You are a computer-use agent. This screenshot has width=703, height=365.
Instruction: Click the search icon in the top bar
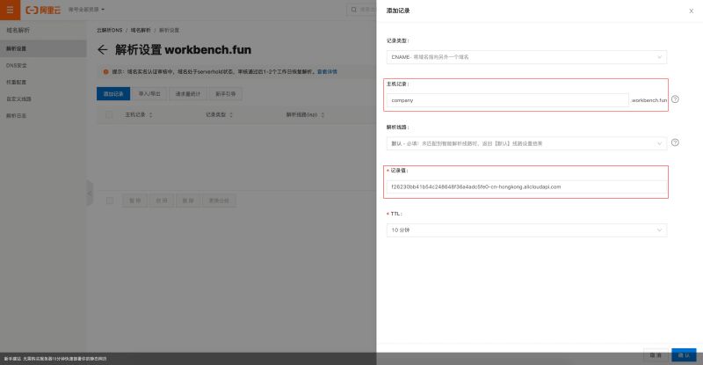[x=354, y=10]
